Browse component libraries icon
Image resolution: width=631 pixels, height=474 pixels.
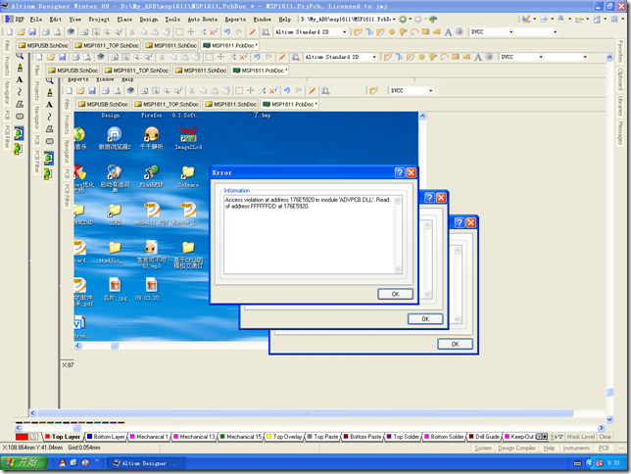point(266,31)
